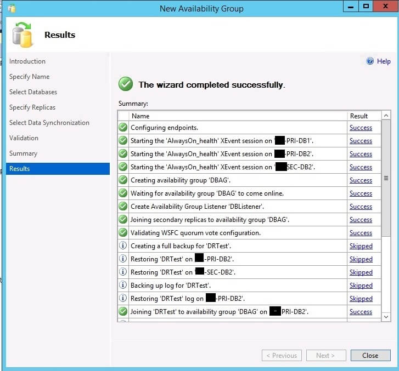Click the Name column header
399x371 pixels.
(x=238, y=116)
